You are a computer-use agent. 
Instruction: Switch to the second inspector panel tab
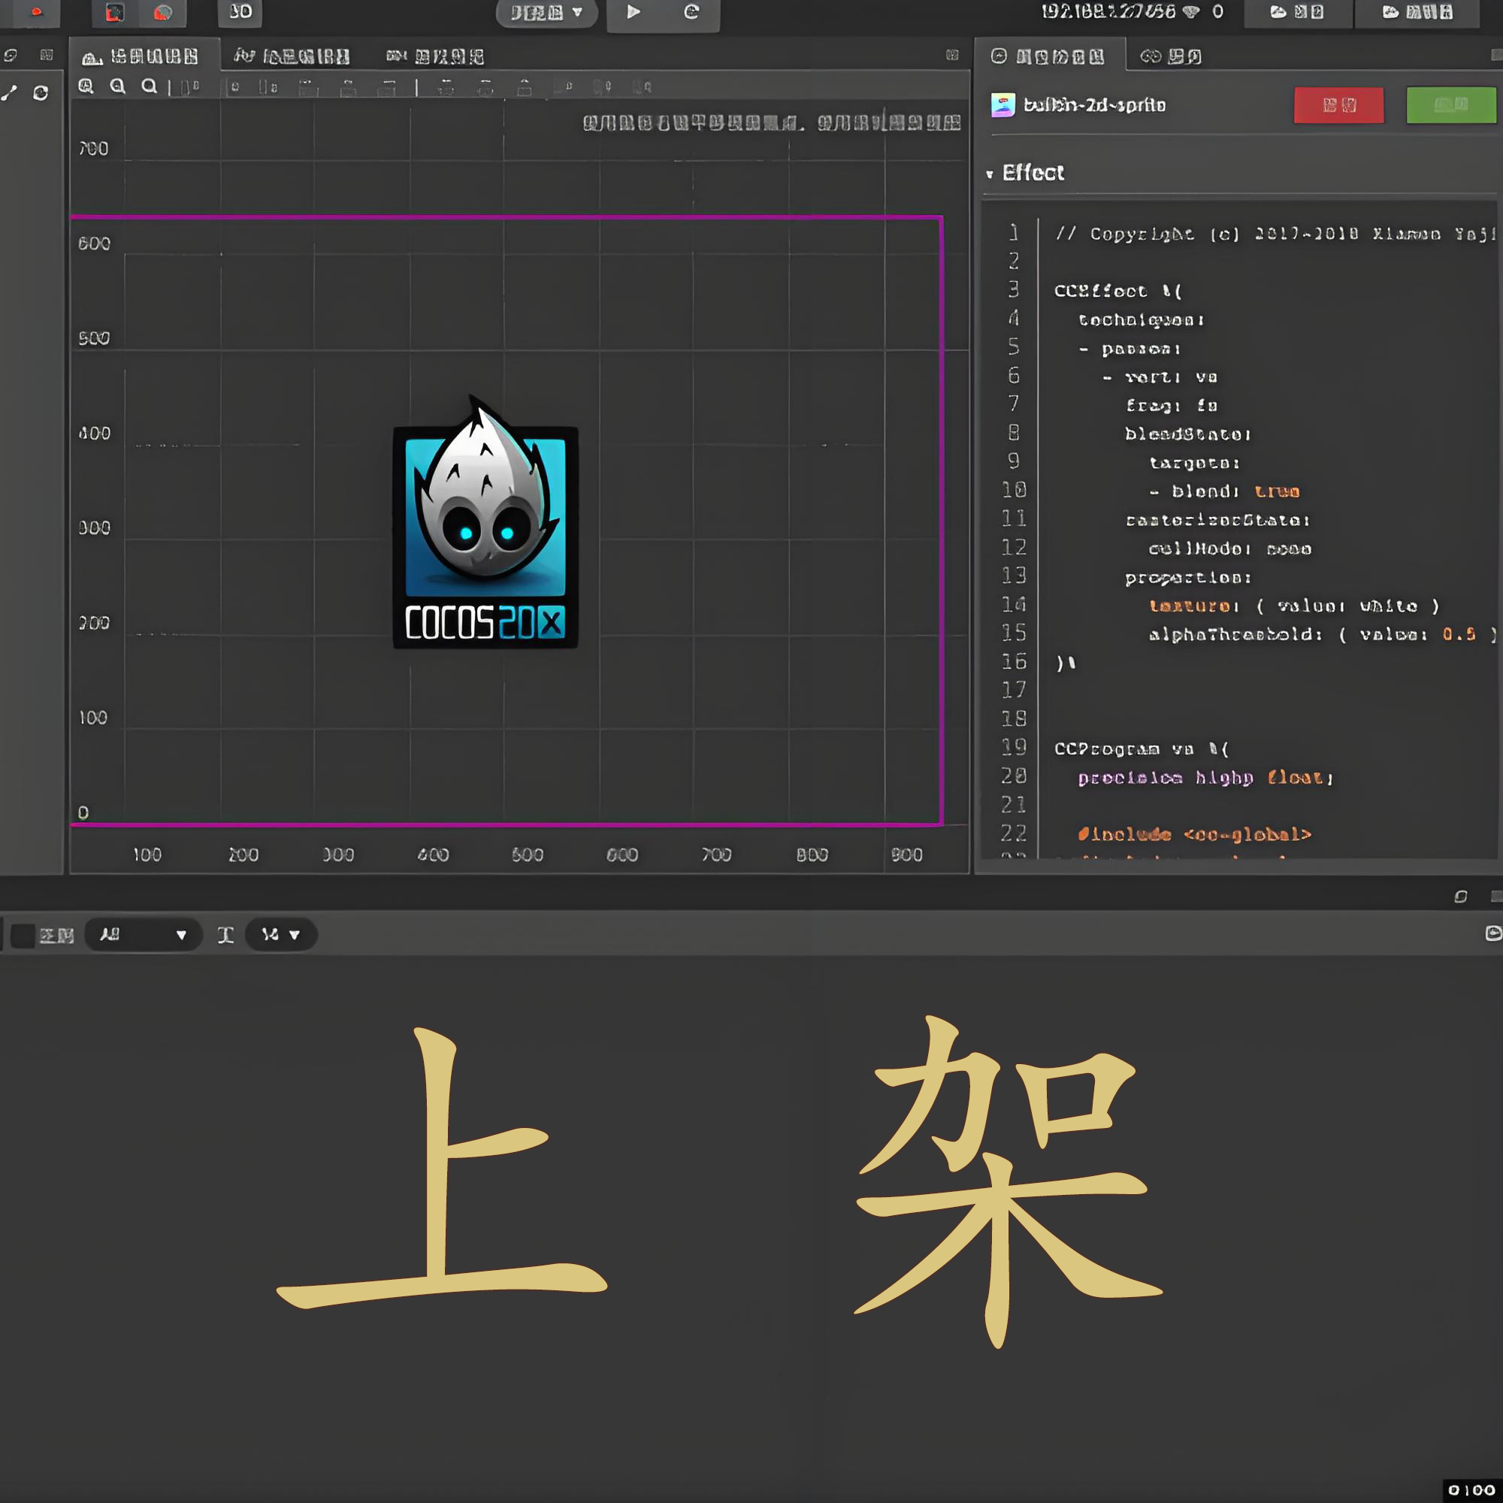(1170, 56)
